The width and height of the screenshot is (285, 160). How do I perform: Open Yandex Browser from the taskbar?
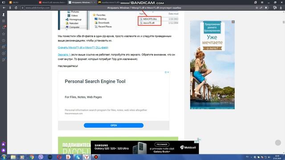coord(87,157)
